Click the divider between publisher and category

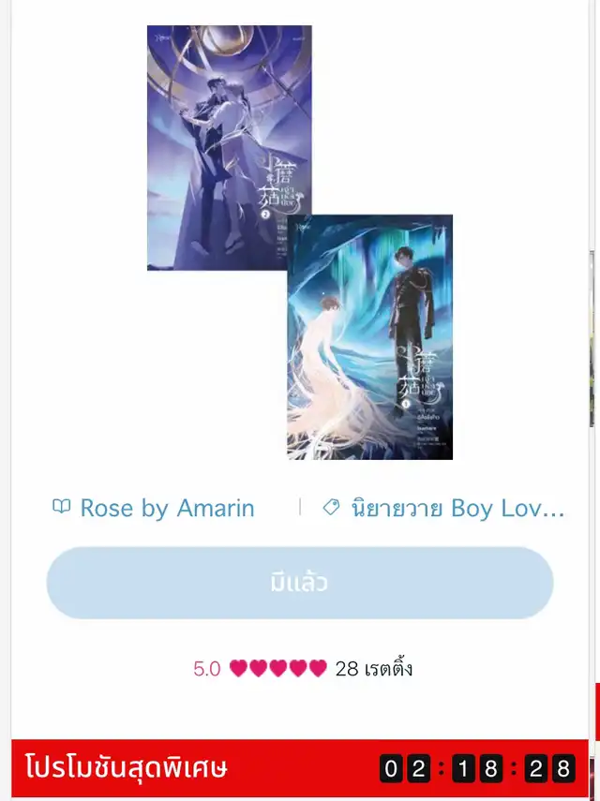point(300,507)
